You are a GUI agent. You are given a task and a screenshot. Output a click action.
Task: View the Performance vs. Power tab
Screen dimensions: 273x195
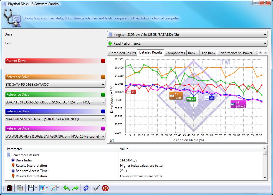tap(235, 53)
